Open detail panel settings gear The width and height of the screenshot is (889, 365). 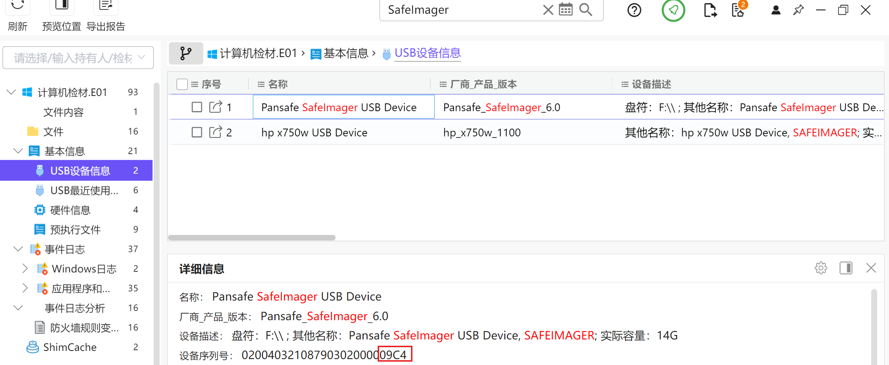821,268
